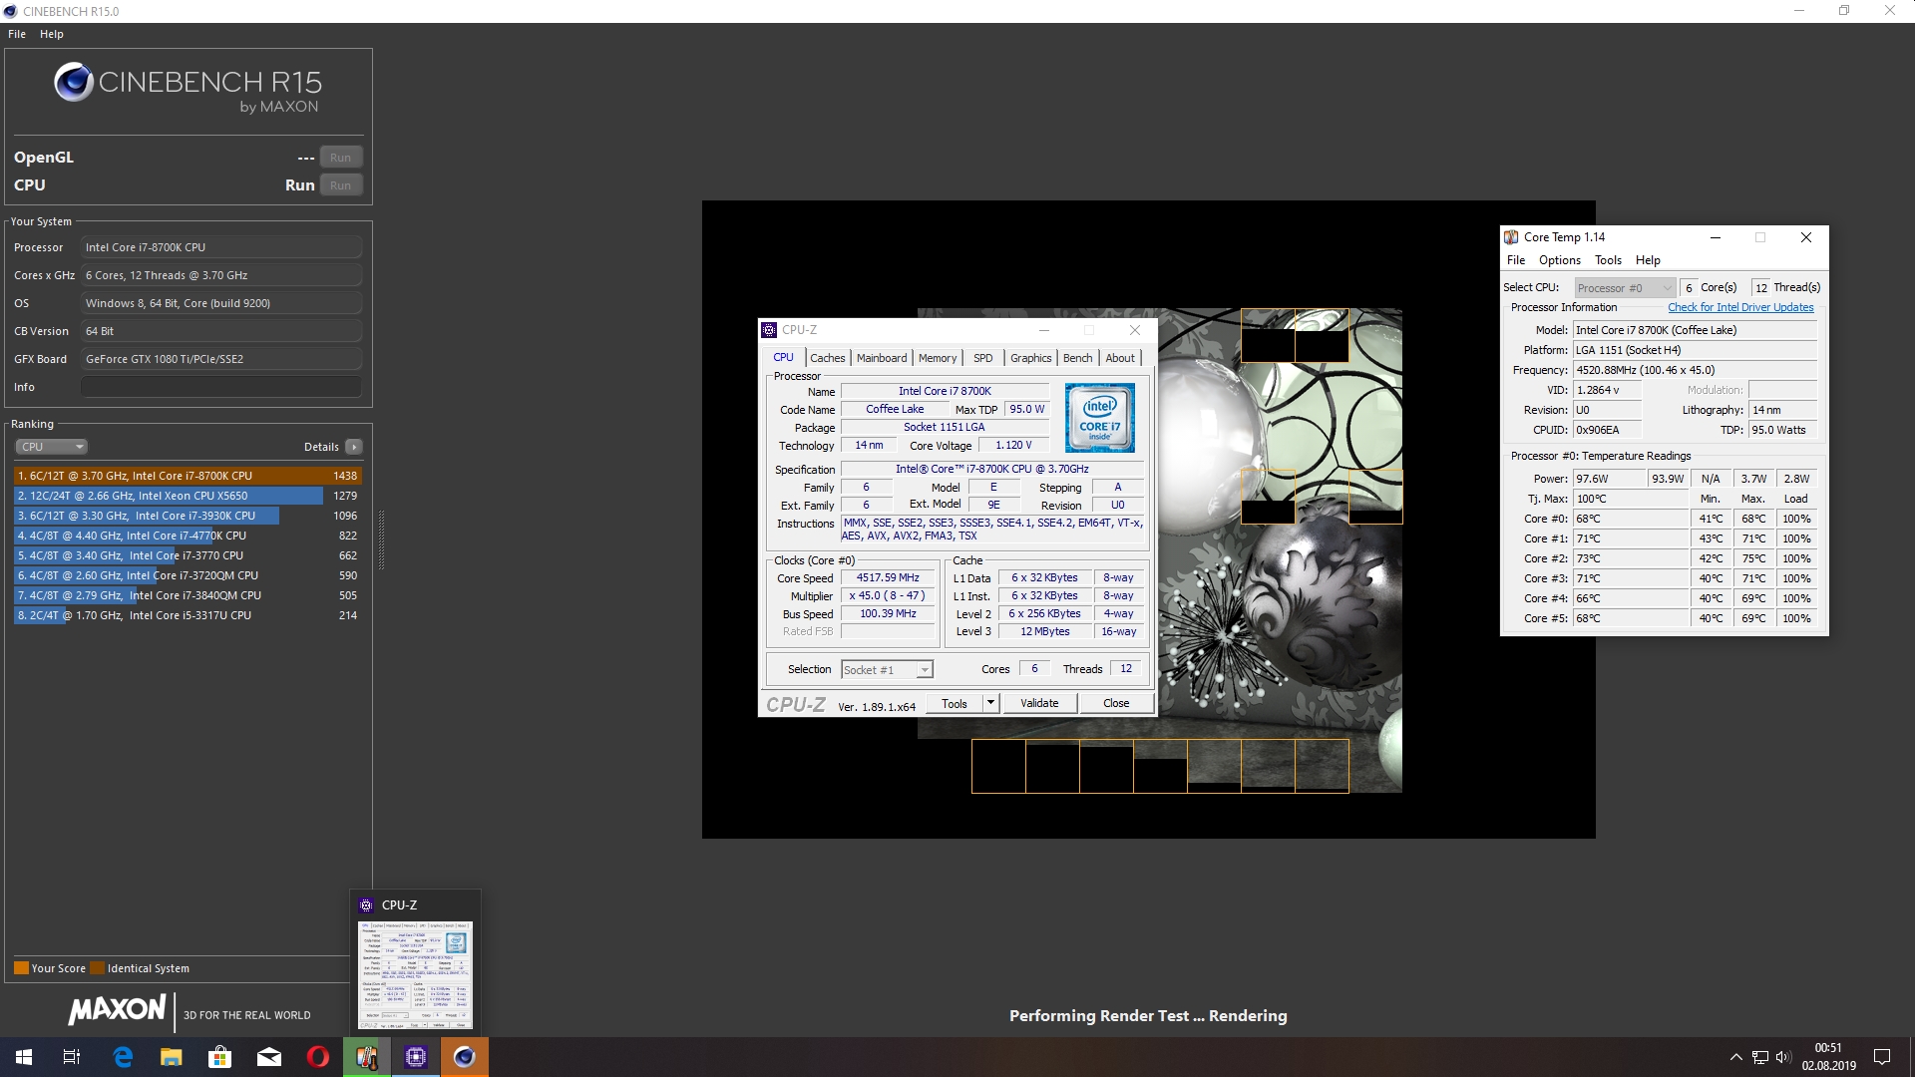Image resolution: width=1915 pixels, height=1077 pixels.
Task: Click the Validate button in CPU-Z
Action: tap(1039, 703)
